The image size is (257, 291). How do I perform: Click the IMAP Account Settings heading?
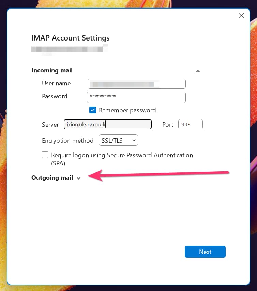(x=70, y=38)
